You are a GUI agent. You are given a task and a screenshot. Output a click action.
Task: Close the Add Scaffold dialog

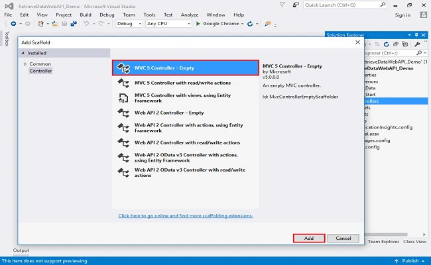pyautogui.click(x=357, y=42)
